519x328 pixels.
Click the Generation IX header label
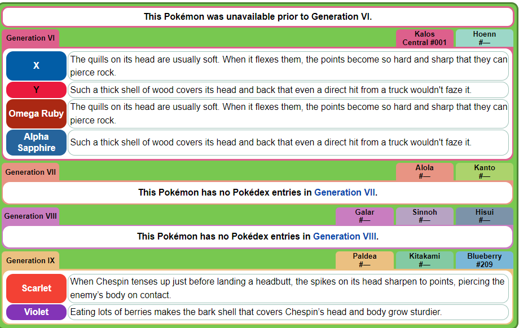click(x=30, y=260)
